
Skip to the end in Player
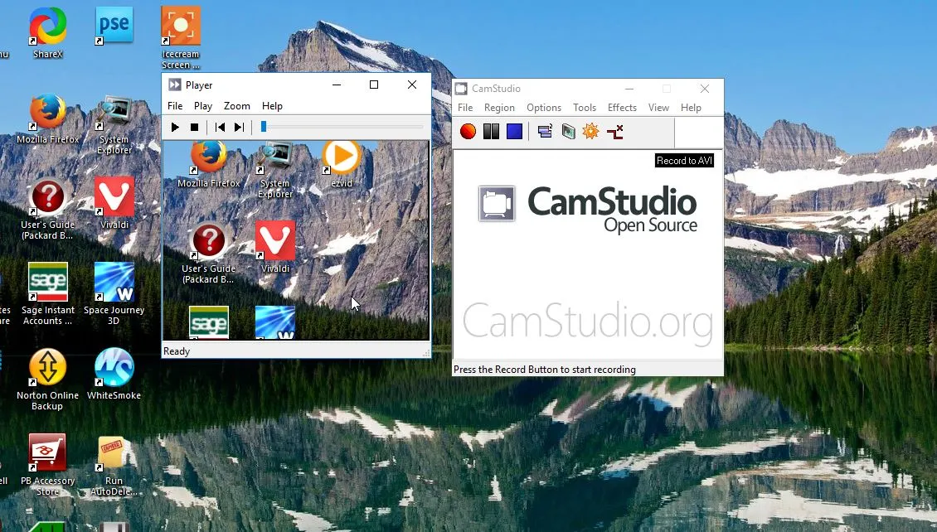239,127
